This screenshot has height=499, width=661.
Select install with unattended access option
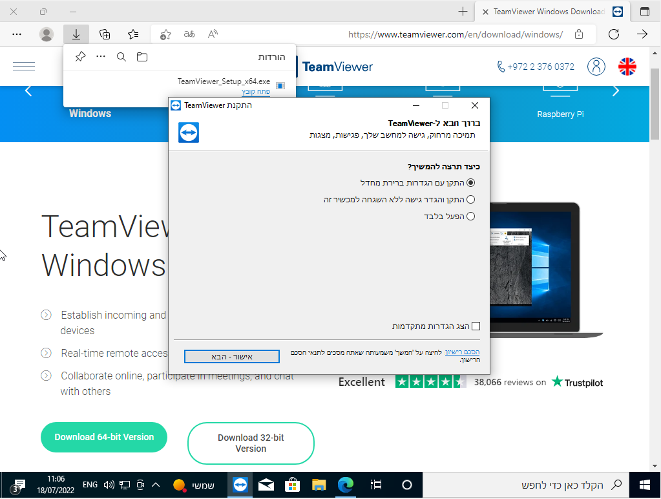[470, 200]
